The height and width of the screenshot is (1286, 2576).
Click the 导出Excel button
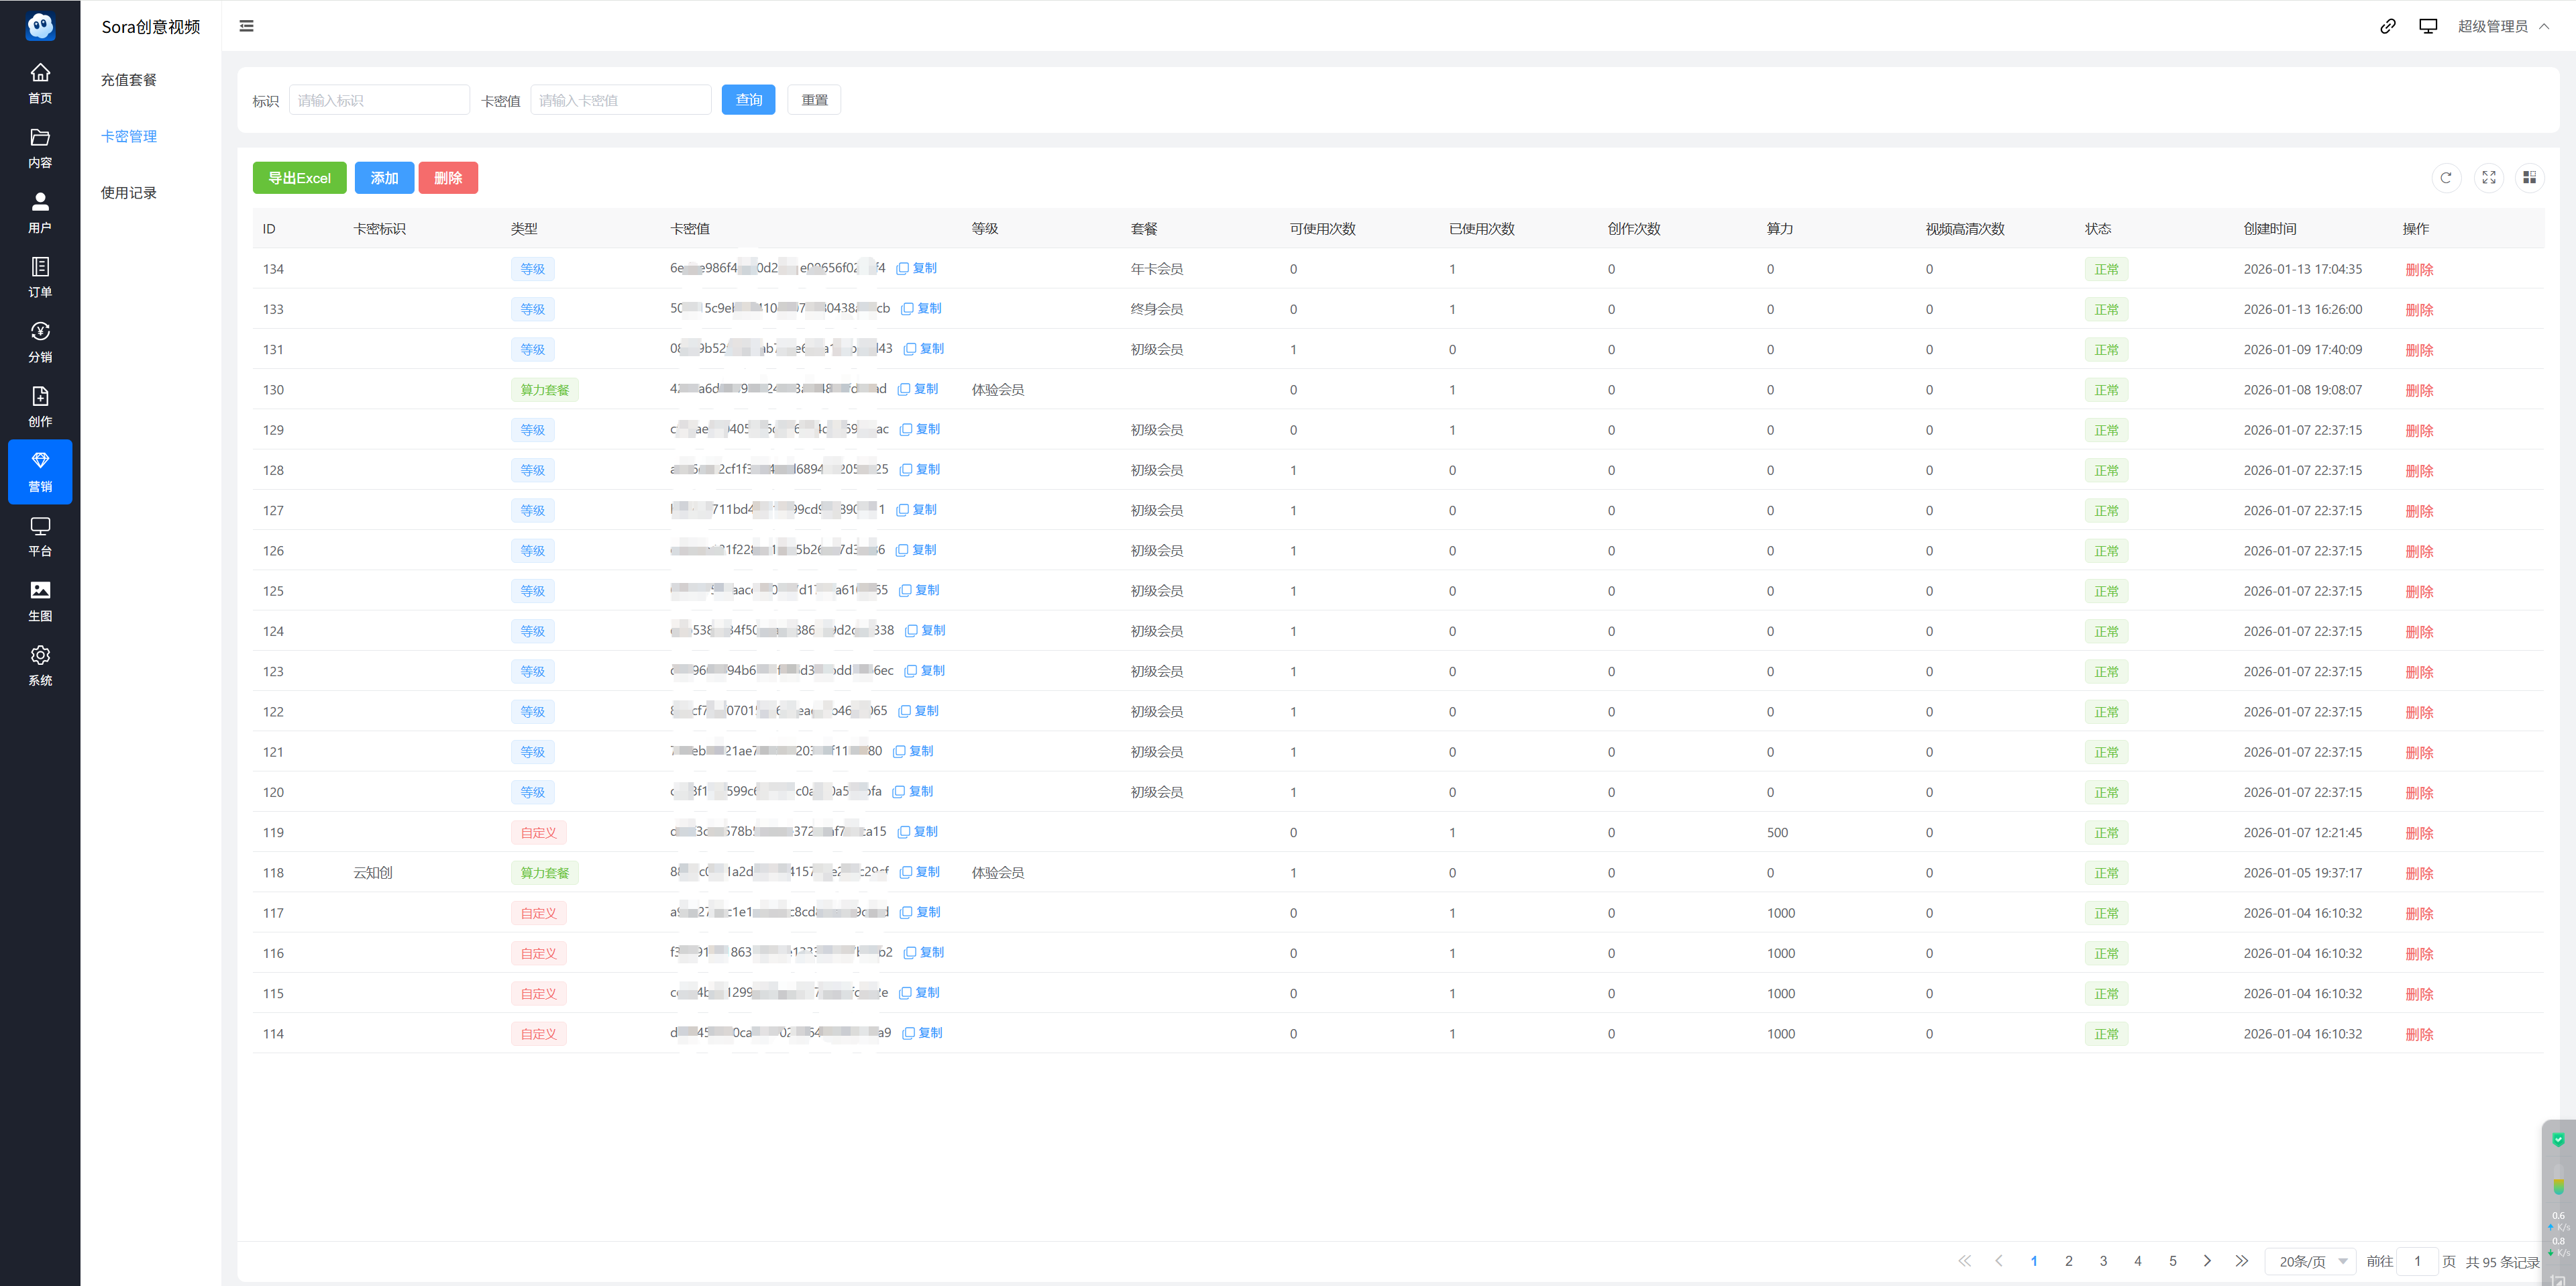coord(299,178)
